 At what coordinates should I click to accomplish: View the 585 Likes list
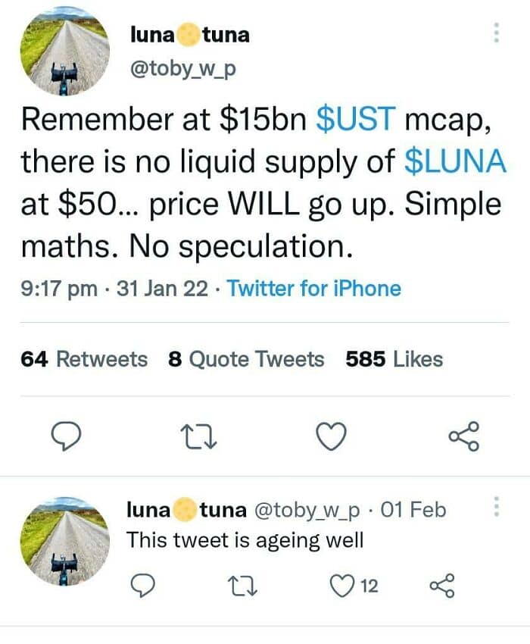pyautogui.click(x=394, y=359)
